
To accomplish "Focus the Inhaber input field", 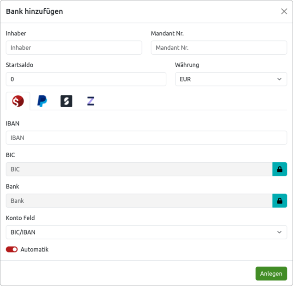I will pyautogui.click(x=74, y=47).
